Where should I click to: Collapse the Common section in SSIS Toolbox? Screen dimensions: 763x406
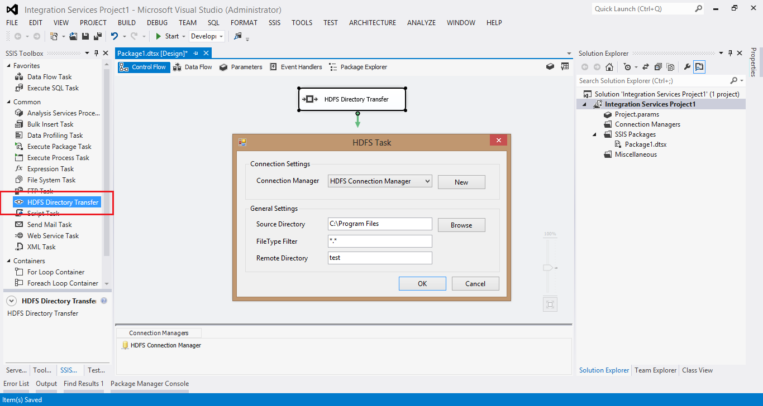tap(8, 102)
